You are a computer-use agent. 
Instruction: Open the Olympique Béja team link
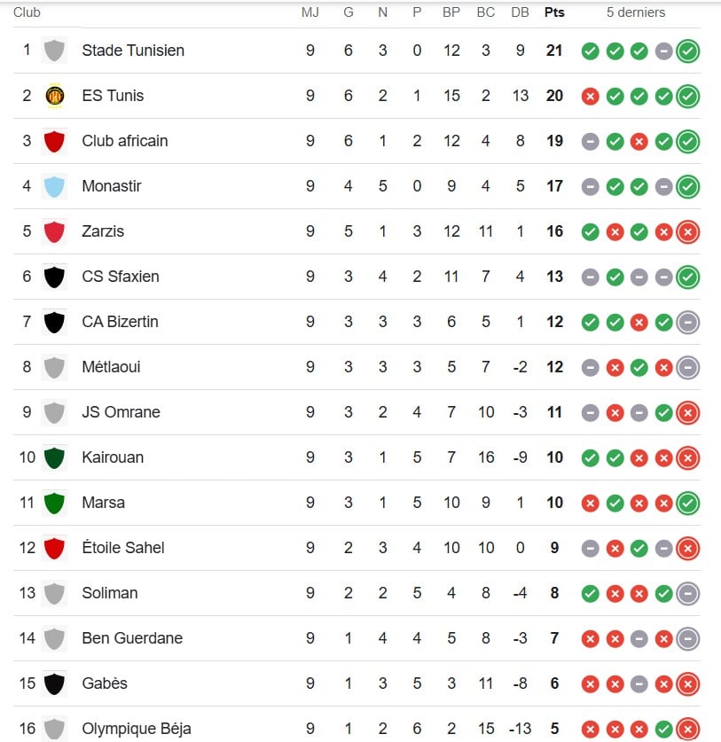[137, 729]
